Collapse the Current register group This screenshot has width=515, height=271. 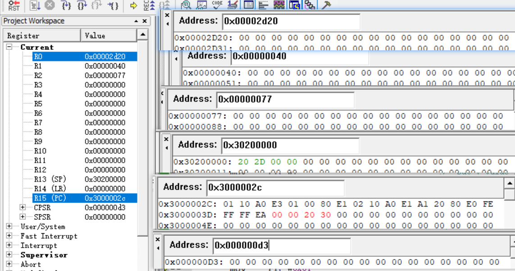coord(9,47)
